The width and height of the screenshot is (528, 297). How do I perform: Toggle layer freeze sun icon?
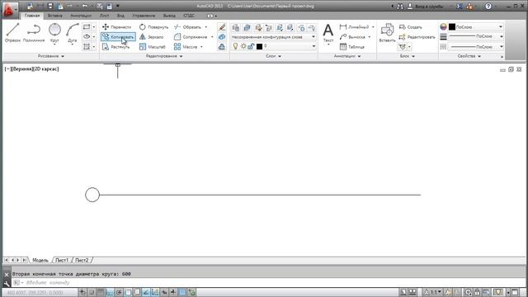click(243, 46)
